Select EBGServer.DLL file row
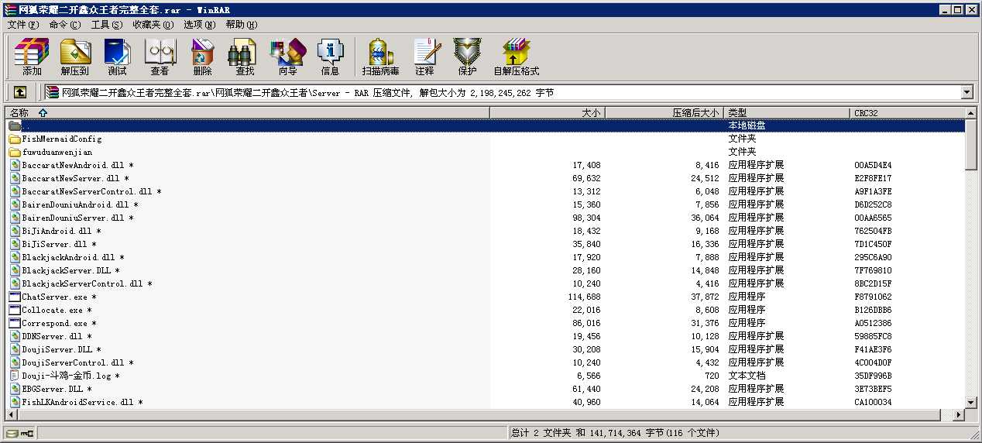This screenshot has width=982, height=443. [486, 389]
